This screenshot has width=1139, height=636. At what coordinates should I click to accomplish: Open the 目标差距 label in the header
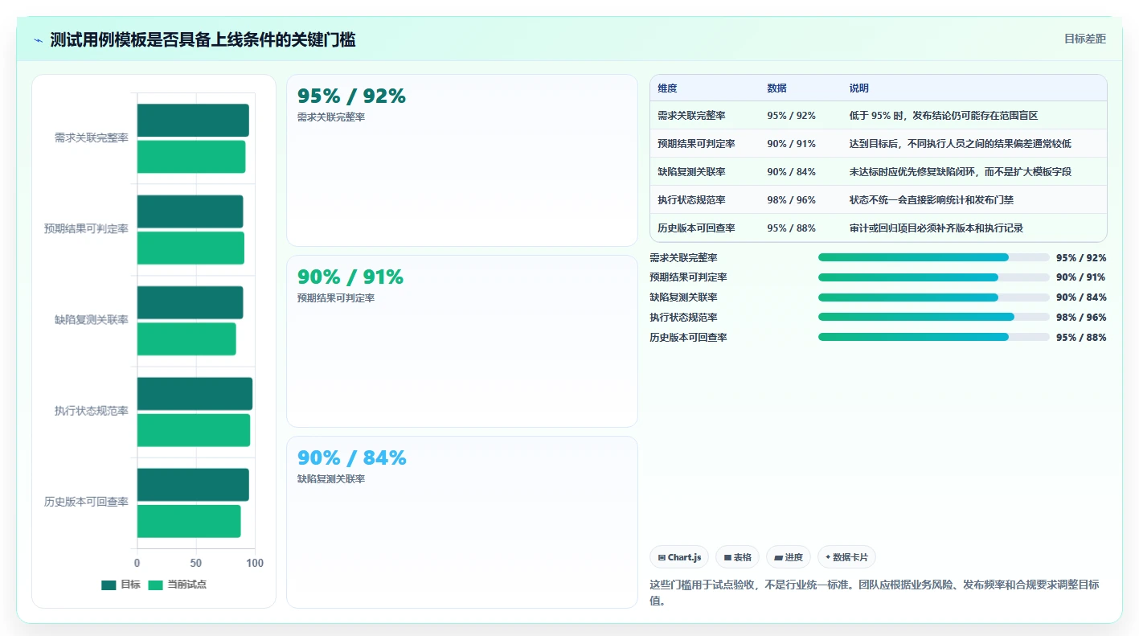coord(1084,39)
